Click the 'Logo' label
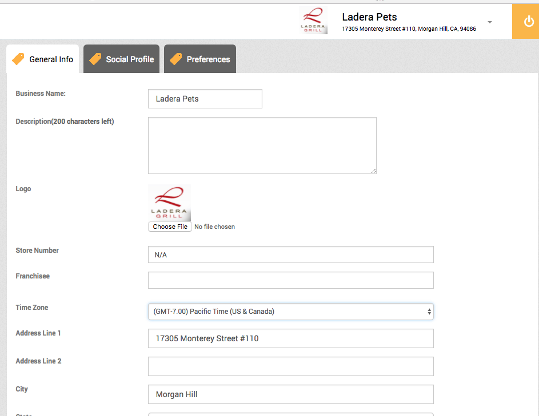Screen dimensions: 539x416 pyautogui.click(x=23, y=189)
